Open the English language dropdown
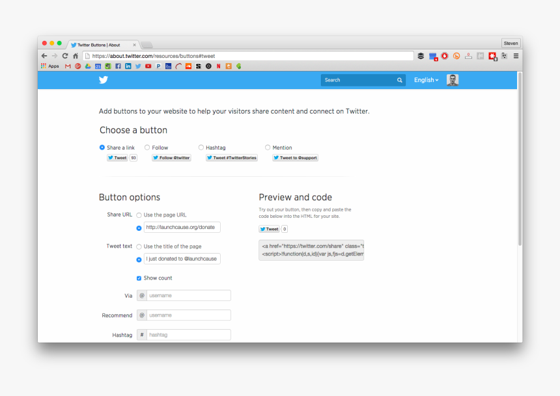 pyautogui.click(x=426, y=80)
